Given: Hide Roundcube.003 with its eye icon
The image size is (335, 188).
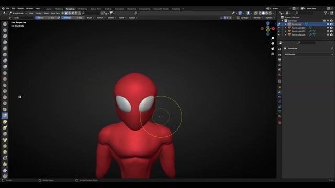Looking at the screenshot, I should point(328,31).
